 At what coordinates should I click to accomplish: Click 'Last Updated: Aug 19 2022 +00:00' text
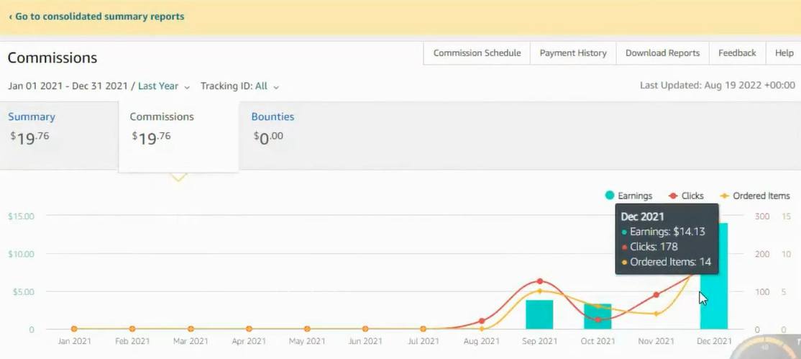717,86
